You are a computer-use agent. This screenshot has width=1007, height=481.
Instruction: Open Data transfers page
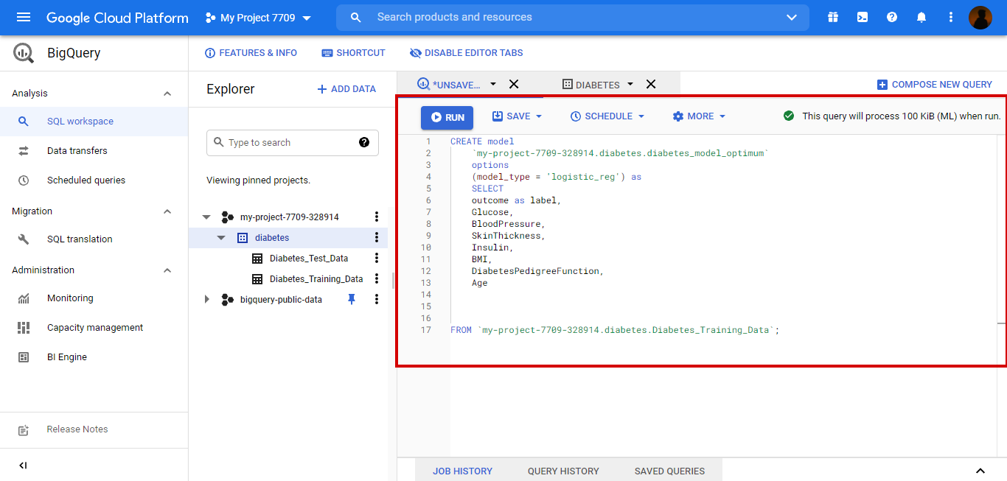[94, 151]
